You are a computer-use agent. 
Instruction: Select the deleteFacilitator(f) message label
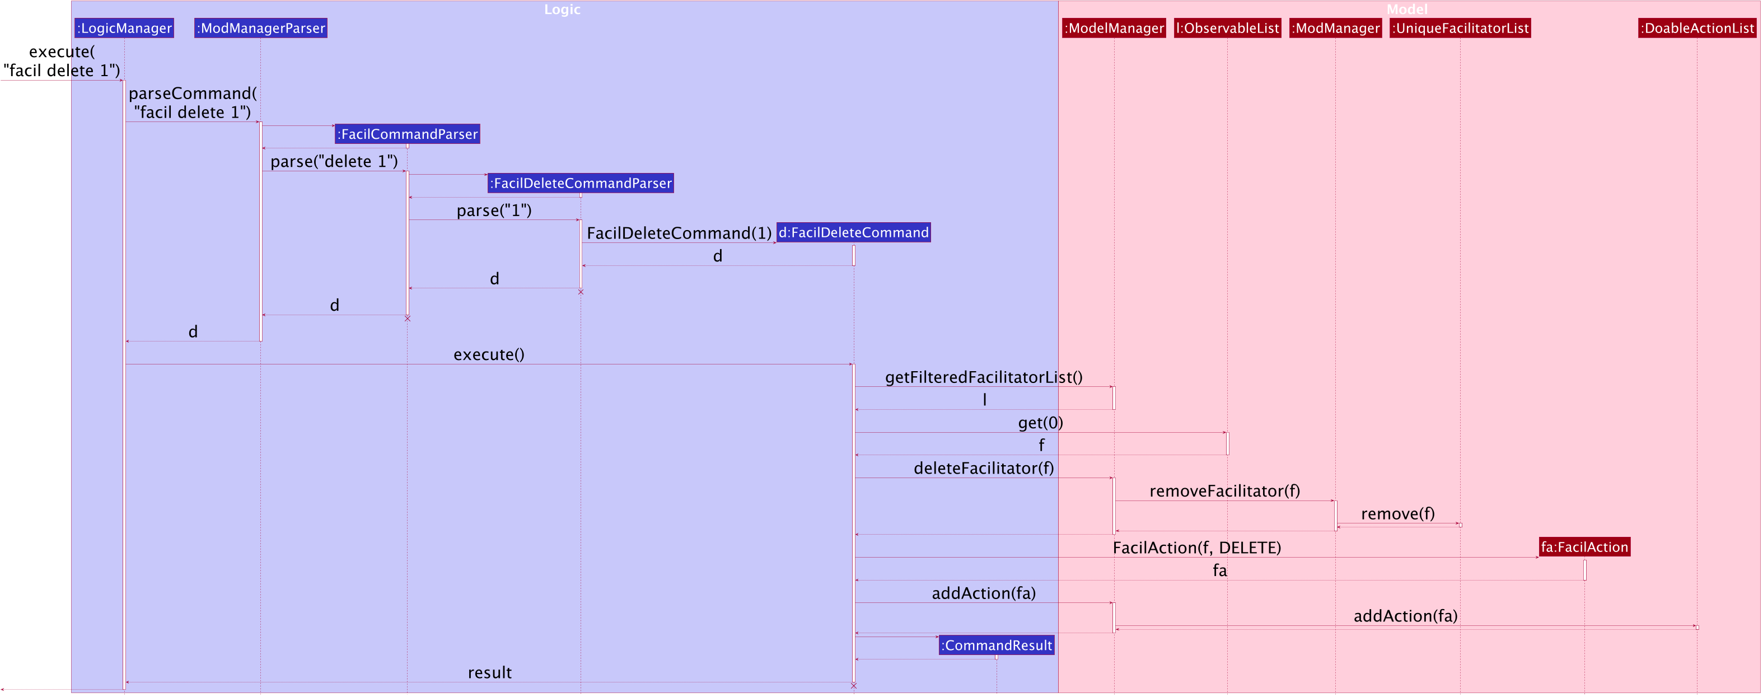(x=984, y=467)
